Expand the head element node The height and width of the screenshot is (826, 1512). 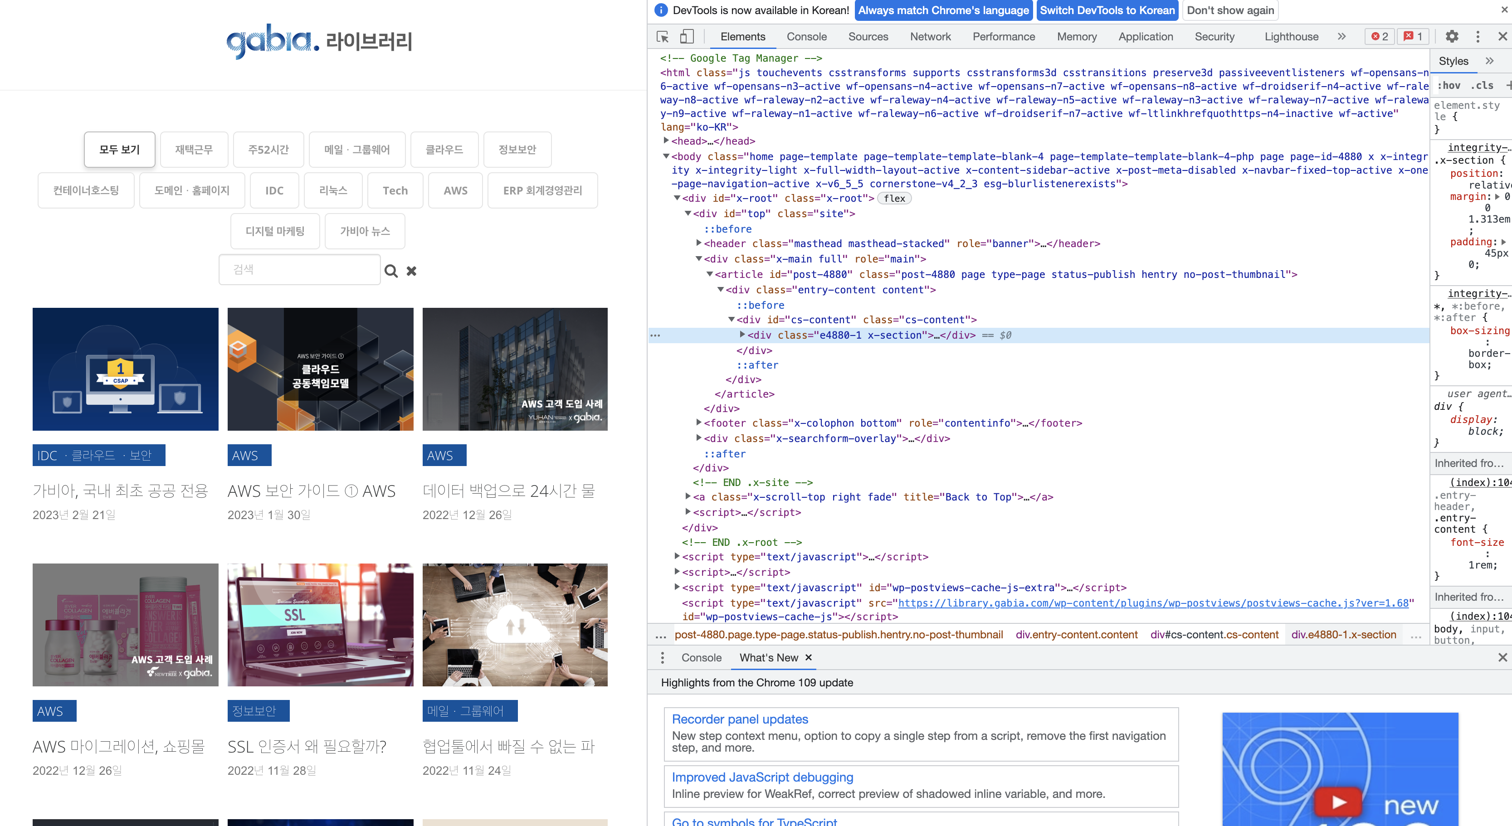pyautogui.click(x=666, y=141)
